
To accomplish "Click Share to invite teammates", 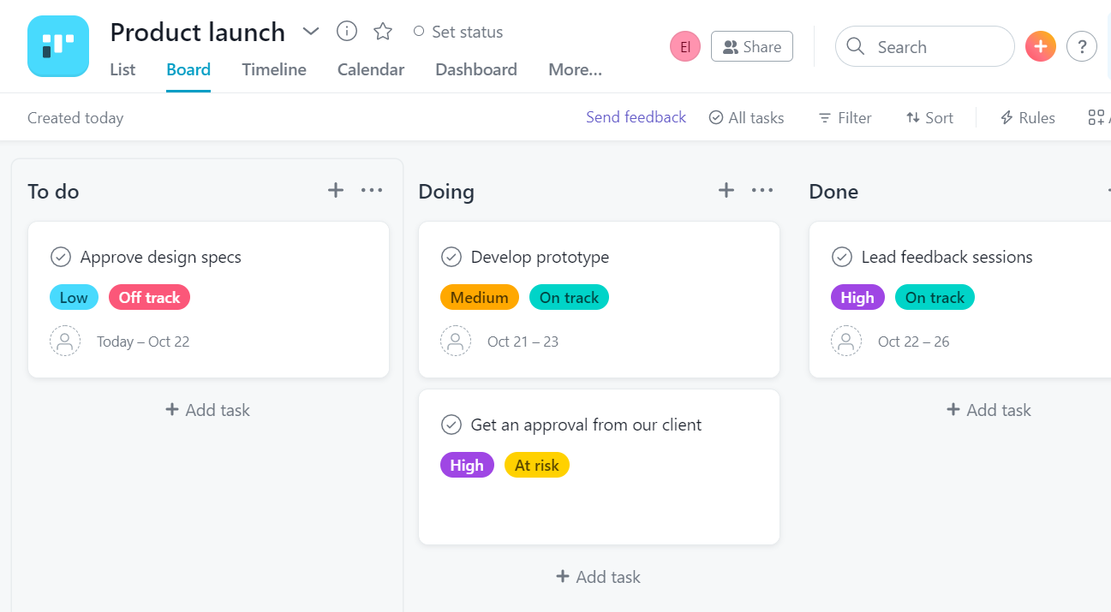I will (x=751, y=46).
